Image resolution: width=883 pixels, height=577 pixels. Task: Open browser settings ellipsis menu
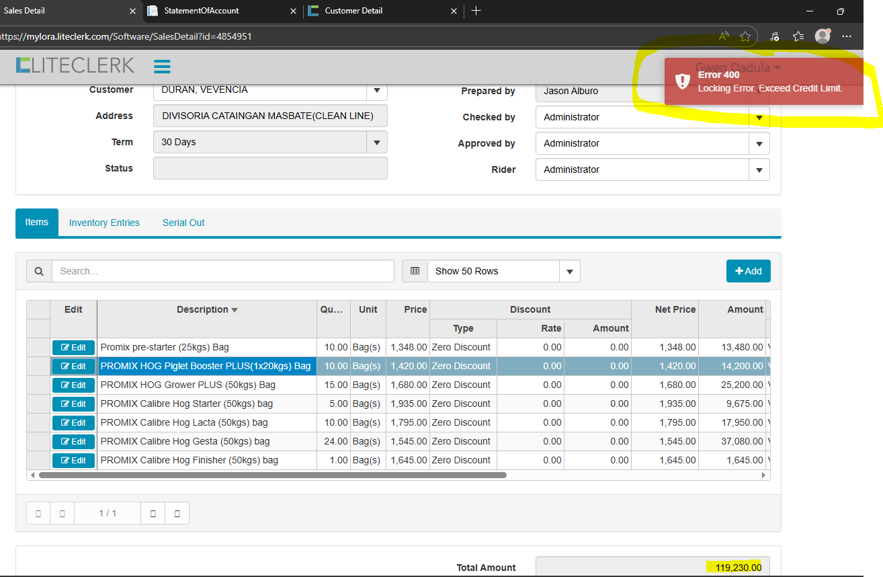tap(847, 36)
